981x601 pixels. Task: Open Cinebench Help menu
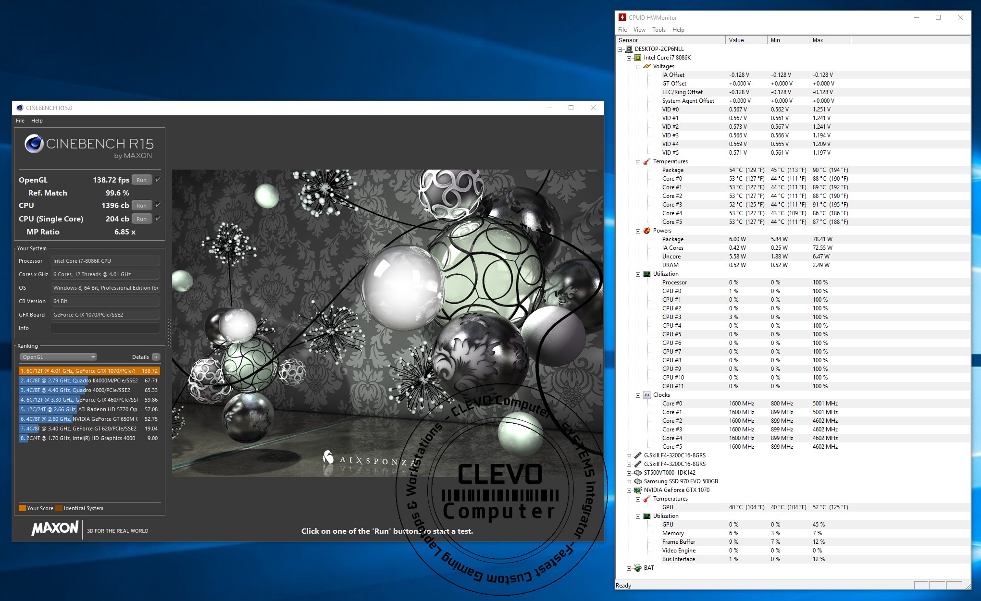coord(37,121)
